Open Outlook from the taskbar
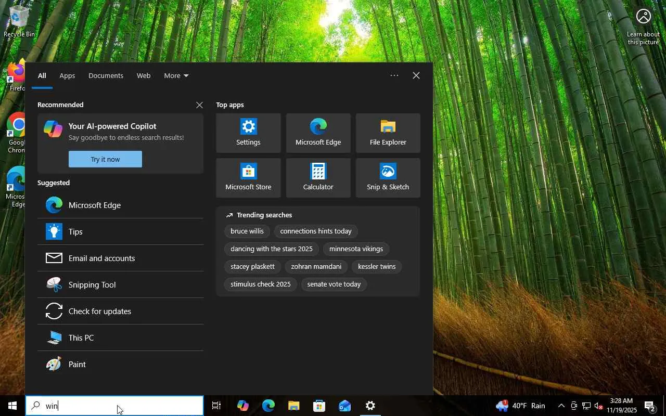The width and height of the screenshot is (666, 416). [x=345, y=406]
